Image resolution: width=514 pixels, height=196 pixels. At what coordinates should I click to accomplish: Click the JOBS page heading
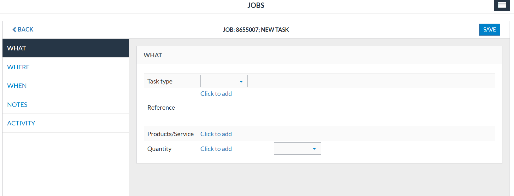point(256,5)
